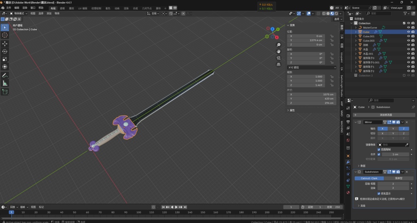
Task: Open the Tool properties tab
Action: point(348,108)
